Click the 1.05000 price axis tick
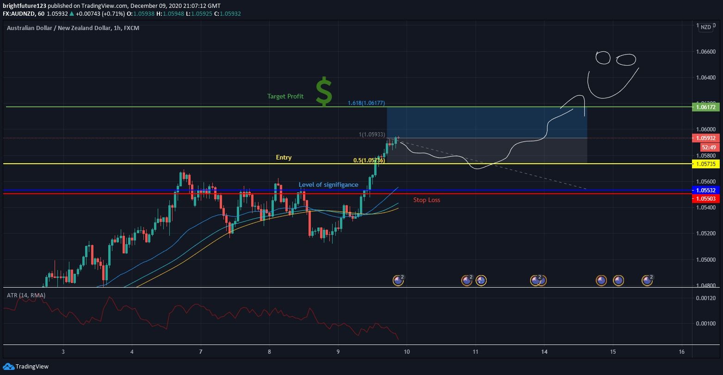Viewport: 723px width, 375px height. tap(705, 259)
